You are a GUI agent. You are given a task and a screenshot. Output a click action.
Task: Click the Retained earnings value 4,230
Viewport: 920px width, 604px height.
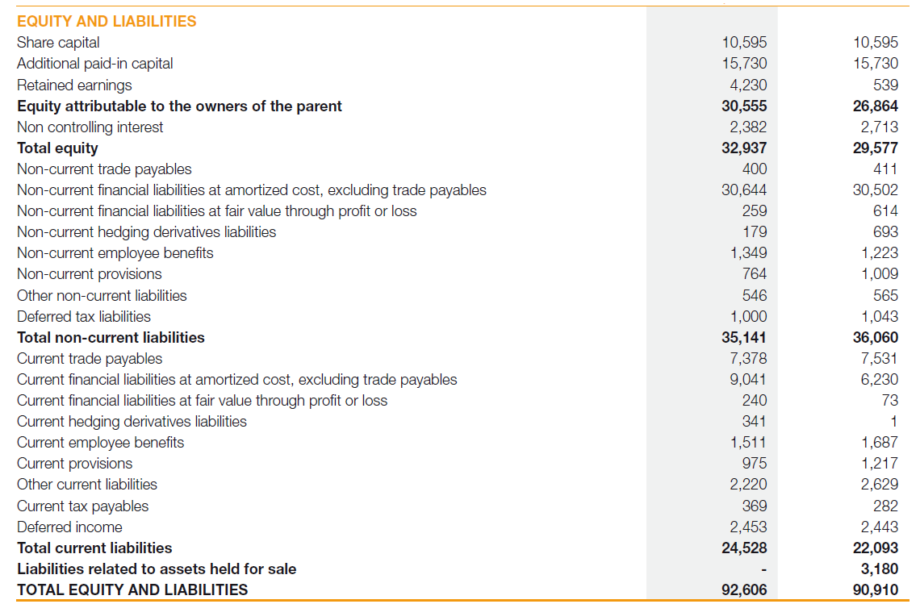(748, 85)
